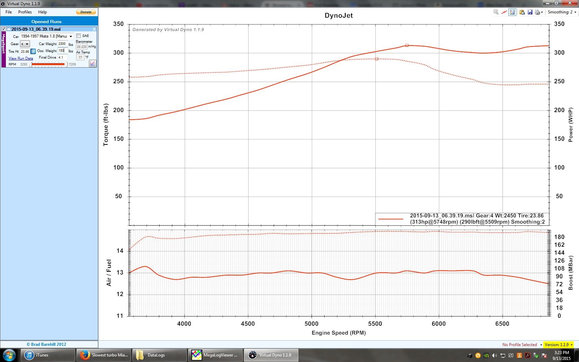
Task: Click the orange circular tray icon
Action: [x=478, y=355]
